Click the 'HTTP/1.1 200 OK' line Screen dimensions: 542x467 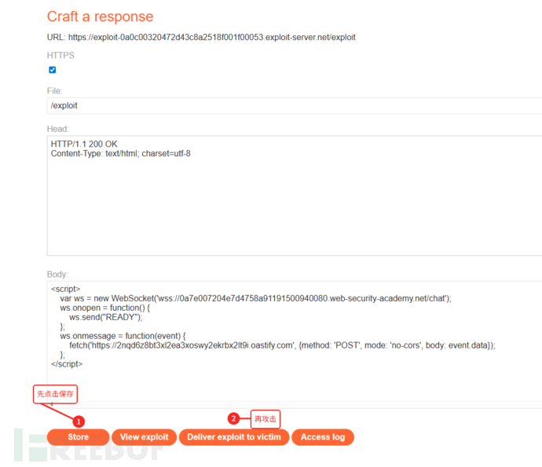84,144
